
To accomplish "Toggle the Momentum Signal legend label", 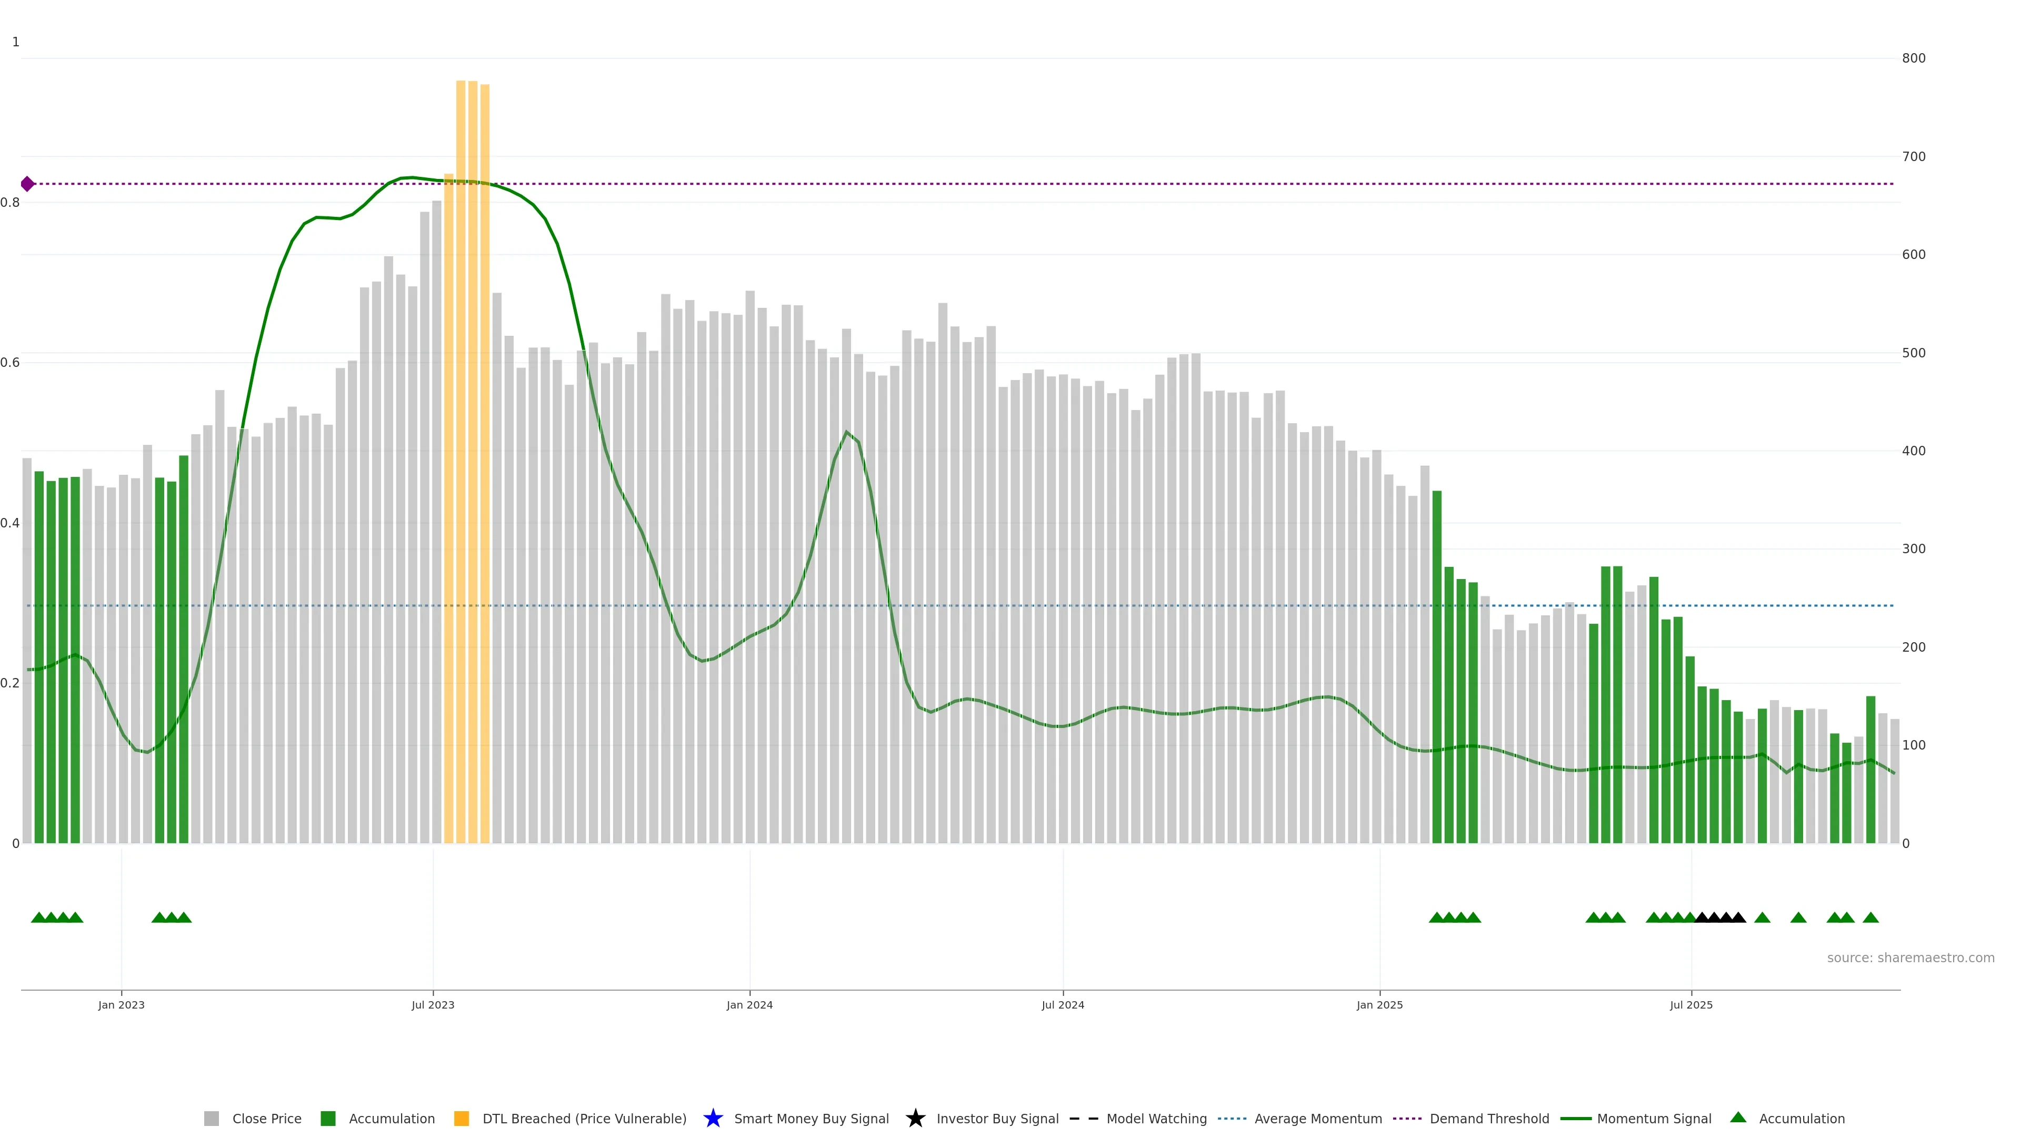I will point(1654,1118).
